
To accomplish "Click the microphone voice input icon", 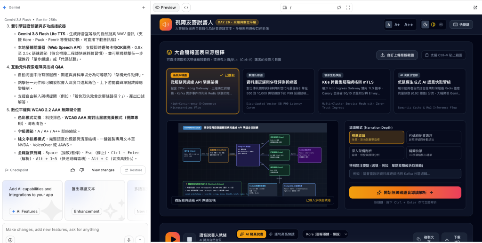I will pos(129,240).
